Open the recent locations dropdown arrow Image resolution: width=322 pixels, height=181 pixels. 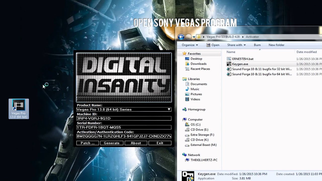click(194, 37)
